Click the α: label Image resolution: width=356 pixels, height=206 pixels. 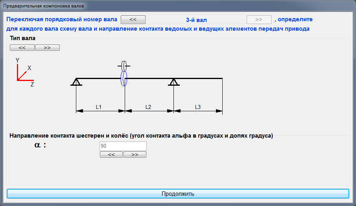[x=40, y=145]
